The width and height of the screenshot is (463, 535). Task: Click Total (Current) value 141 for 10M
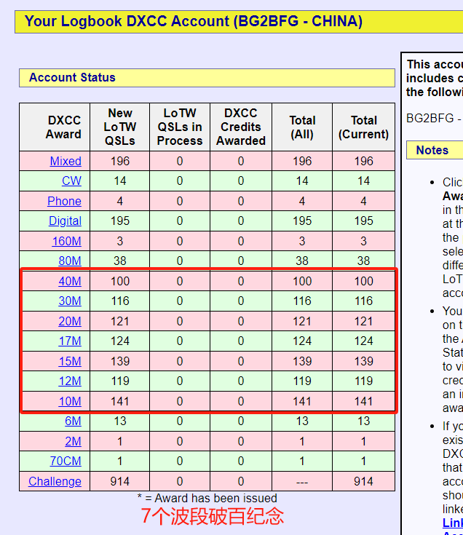(x=363, y=401)
